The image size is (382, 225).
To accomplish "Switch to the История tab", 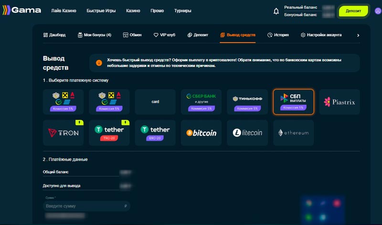I will [278, 35].
